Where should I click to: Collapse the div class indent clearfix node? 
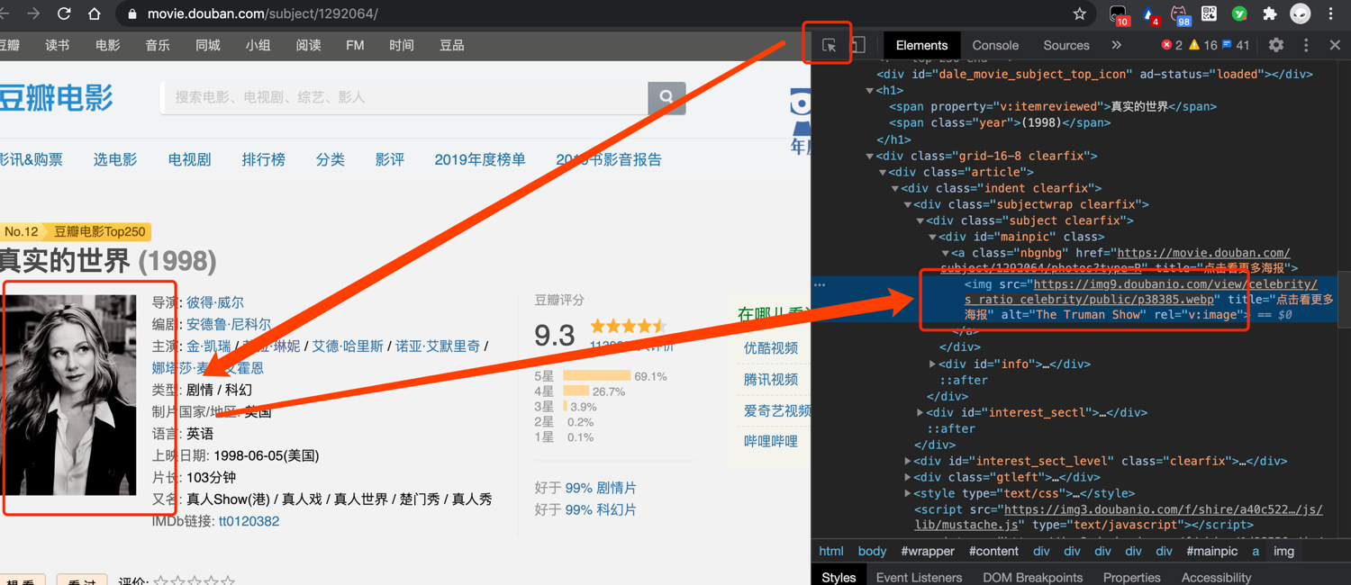(x=895, y=188)
